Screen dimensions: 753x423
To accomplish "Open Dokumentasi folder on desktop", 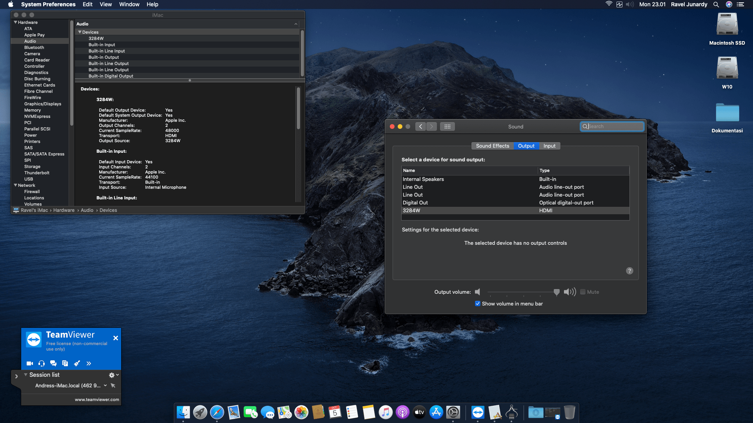I will (727, 113).
